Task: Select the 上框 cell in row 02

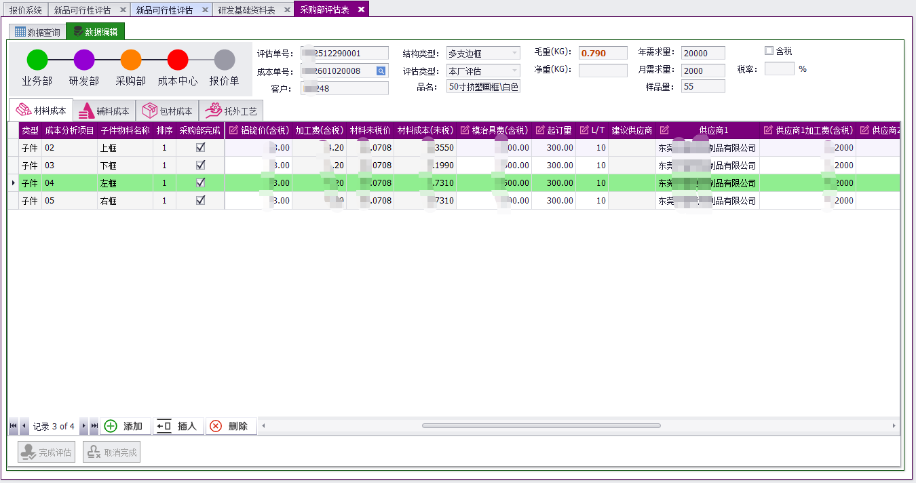Action: [125, 147]
